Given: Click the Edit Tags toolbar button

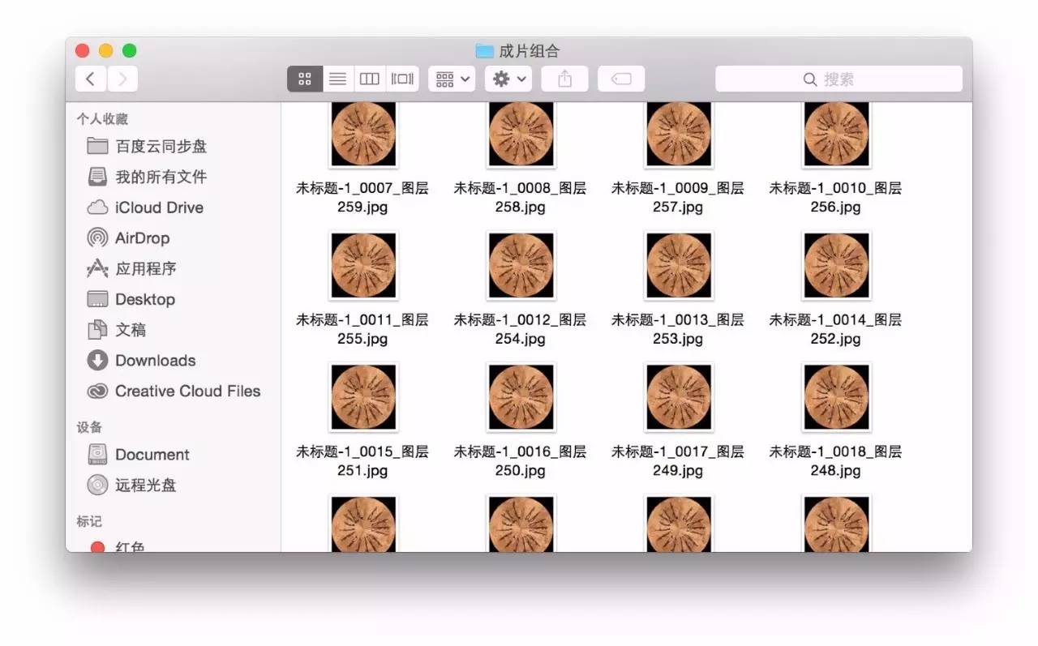Looking at the screenshot, I should coord(621,79).
